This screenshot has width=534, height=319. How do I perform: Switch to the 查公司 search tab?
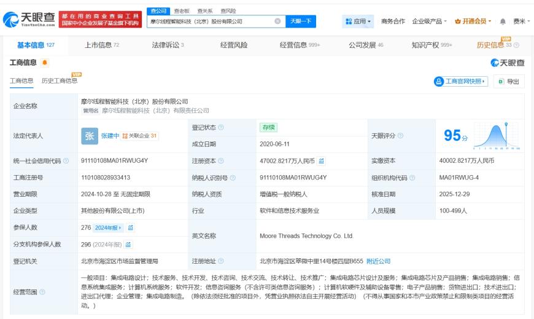pos(158,11)
